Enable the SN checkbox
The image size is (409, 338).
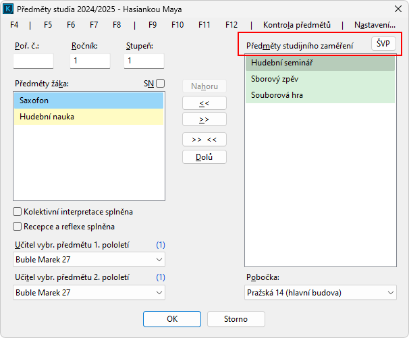click(x=161, y=84)
